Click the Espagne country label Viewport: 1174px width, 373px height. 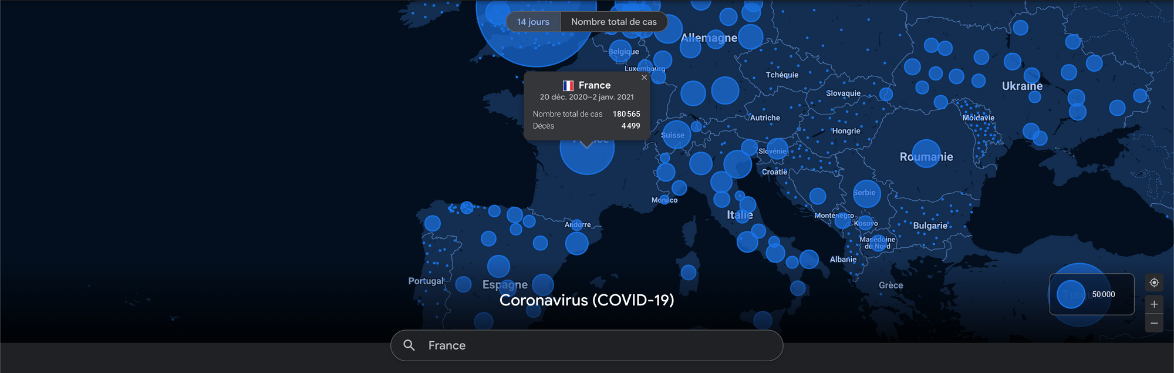pyautogui.click(x=505, y=284)
